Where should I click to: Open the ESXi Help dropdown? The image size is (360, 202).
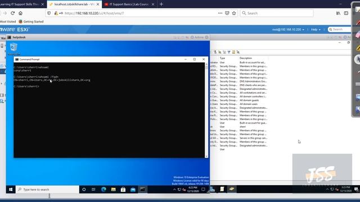pyautogui.click(x=316, y=30)
